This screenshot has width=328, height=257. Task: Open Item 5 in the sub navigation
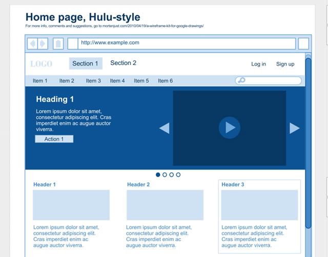(x=141, y=81)
